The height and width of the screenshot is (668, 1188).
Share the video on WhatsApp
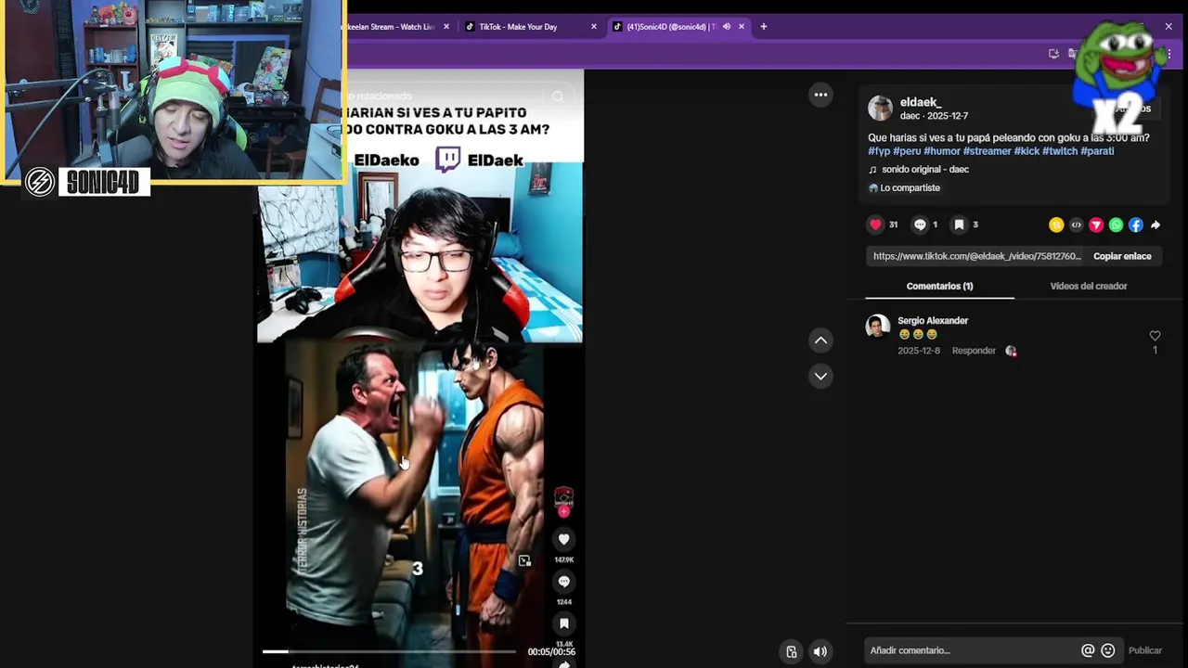pos(1116,225)
